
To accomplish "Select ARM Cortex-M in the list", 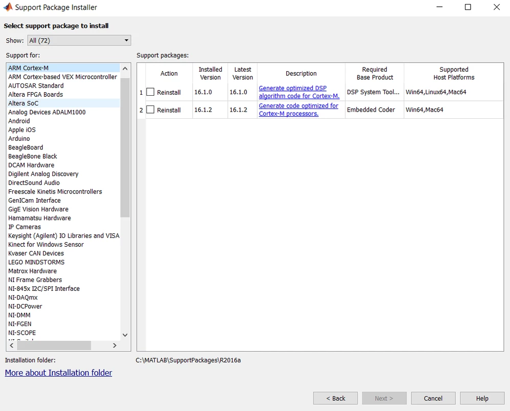I will [63, 68].
